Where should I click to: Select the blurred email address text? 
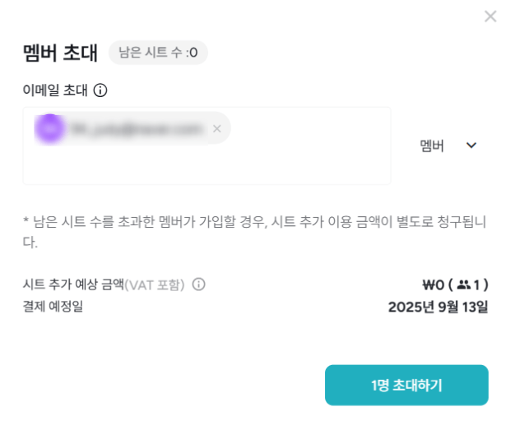[x=136, y=128]
